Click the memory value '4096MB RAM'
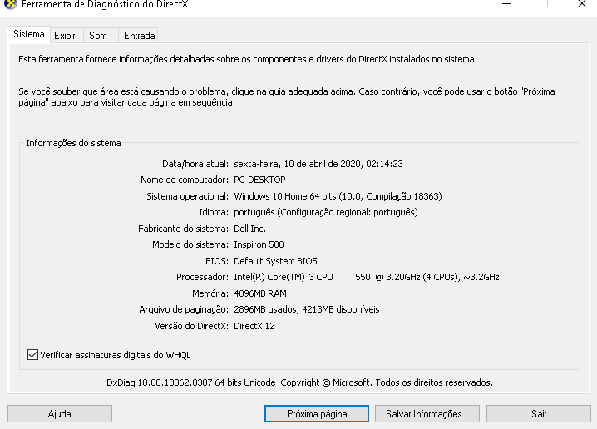The width and height of the screenshot is (597, 429). (x=260, y=293)
